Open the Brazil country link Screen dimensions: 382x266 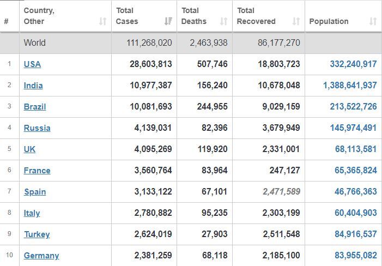click(x=35, y=107)
